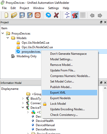Click the tree hierarchy view toolbar icon

(x=67, y=15)
